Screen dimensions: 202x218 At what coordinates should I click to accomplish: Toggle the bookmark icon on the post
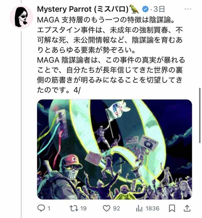pos(172,208)
